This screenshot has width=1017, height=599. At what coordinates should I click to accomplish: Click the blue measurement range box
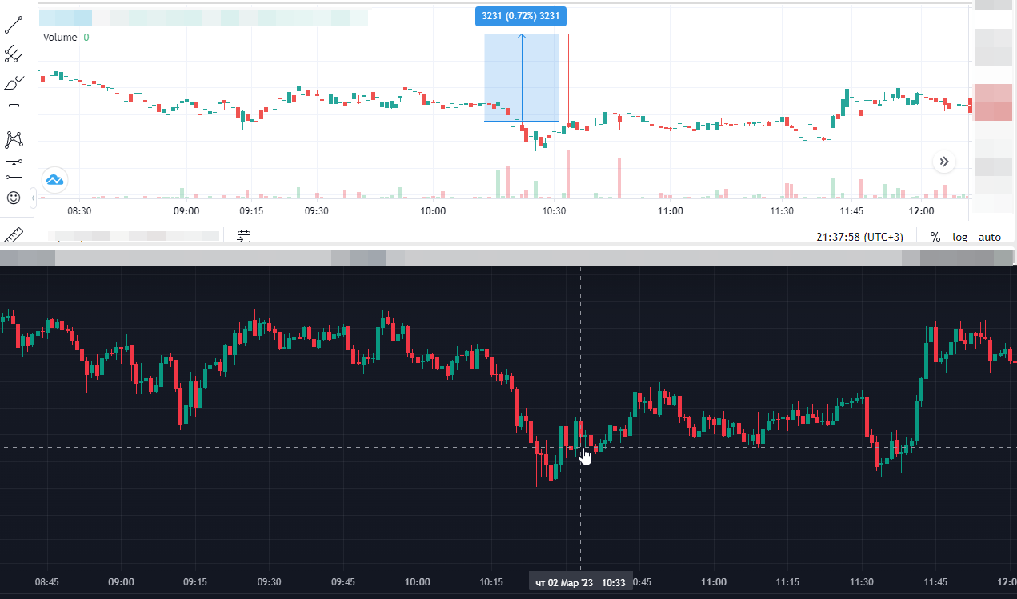coord(522,78)
